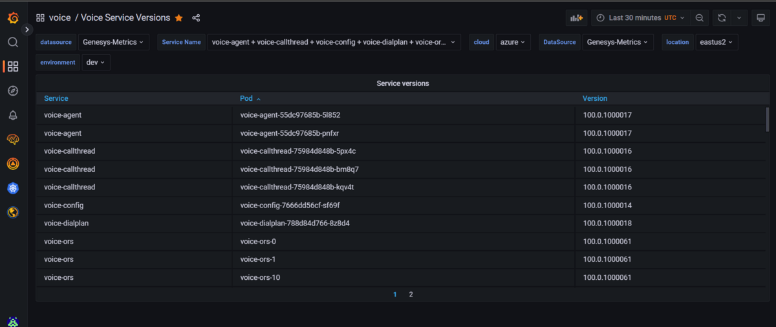Image resolution: width=776 pixels, height=327 pixels.
Task: Unstar the Voice Service Versions dashboard
Action: (x=179, y=18)
